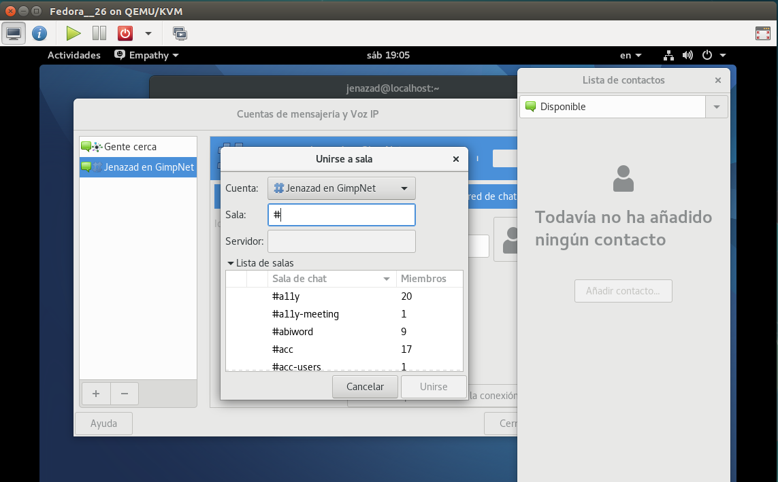Select the #a11y-meeting chat room
The width and height of the screenshot is (778, 482).
pos(344,314)
